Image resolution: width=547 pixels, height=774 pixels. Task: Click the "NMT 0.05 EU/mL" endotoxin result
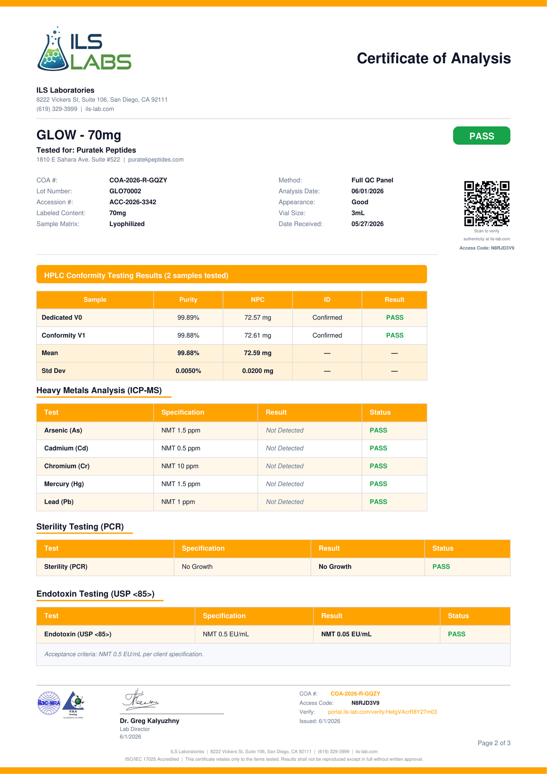tap(346, 634)
